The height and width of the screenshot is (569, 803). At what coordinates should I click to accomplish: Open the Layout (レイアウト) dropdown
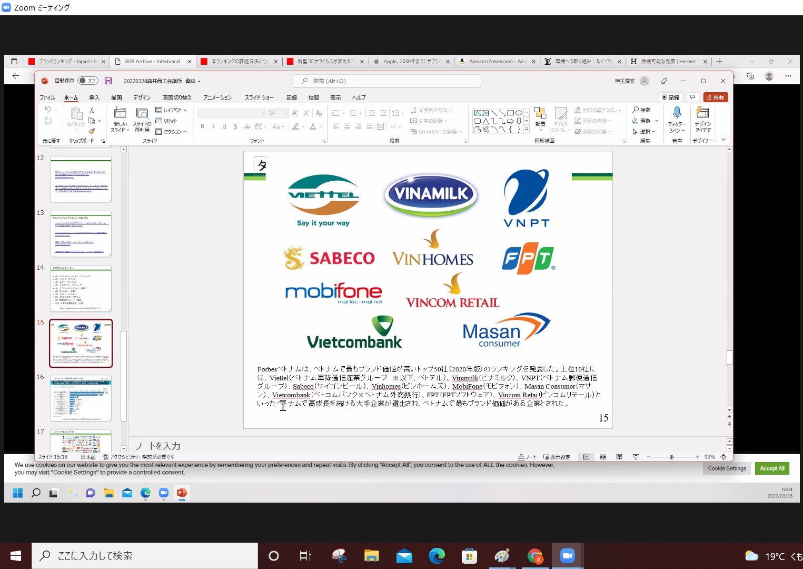[171, 110]
